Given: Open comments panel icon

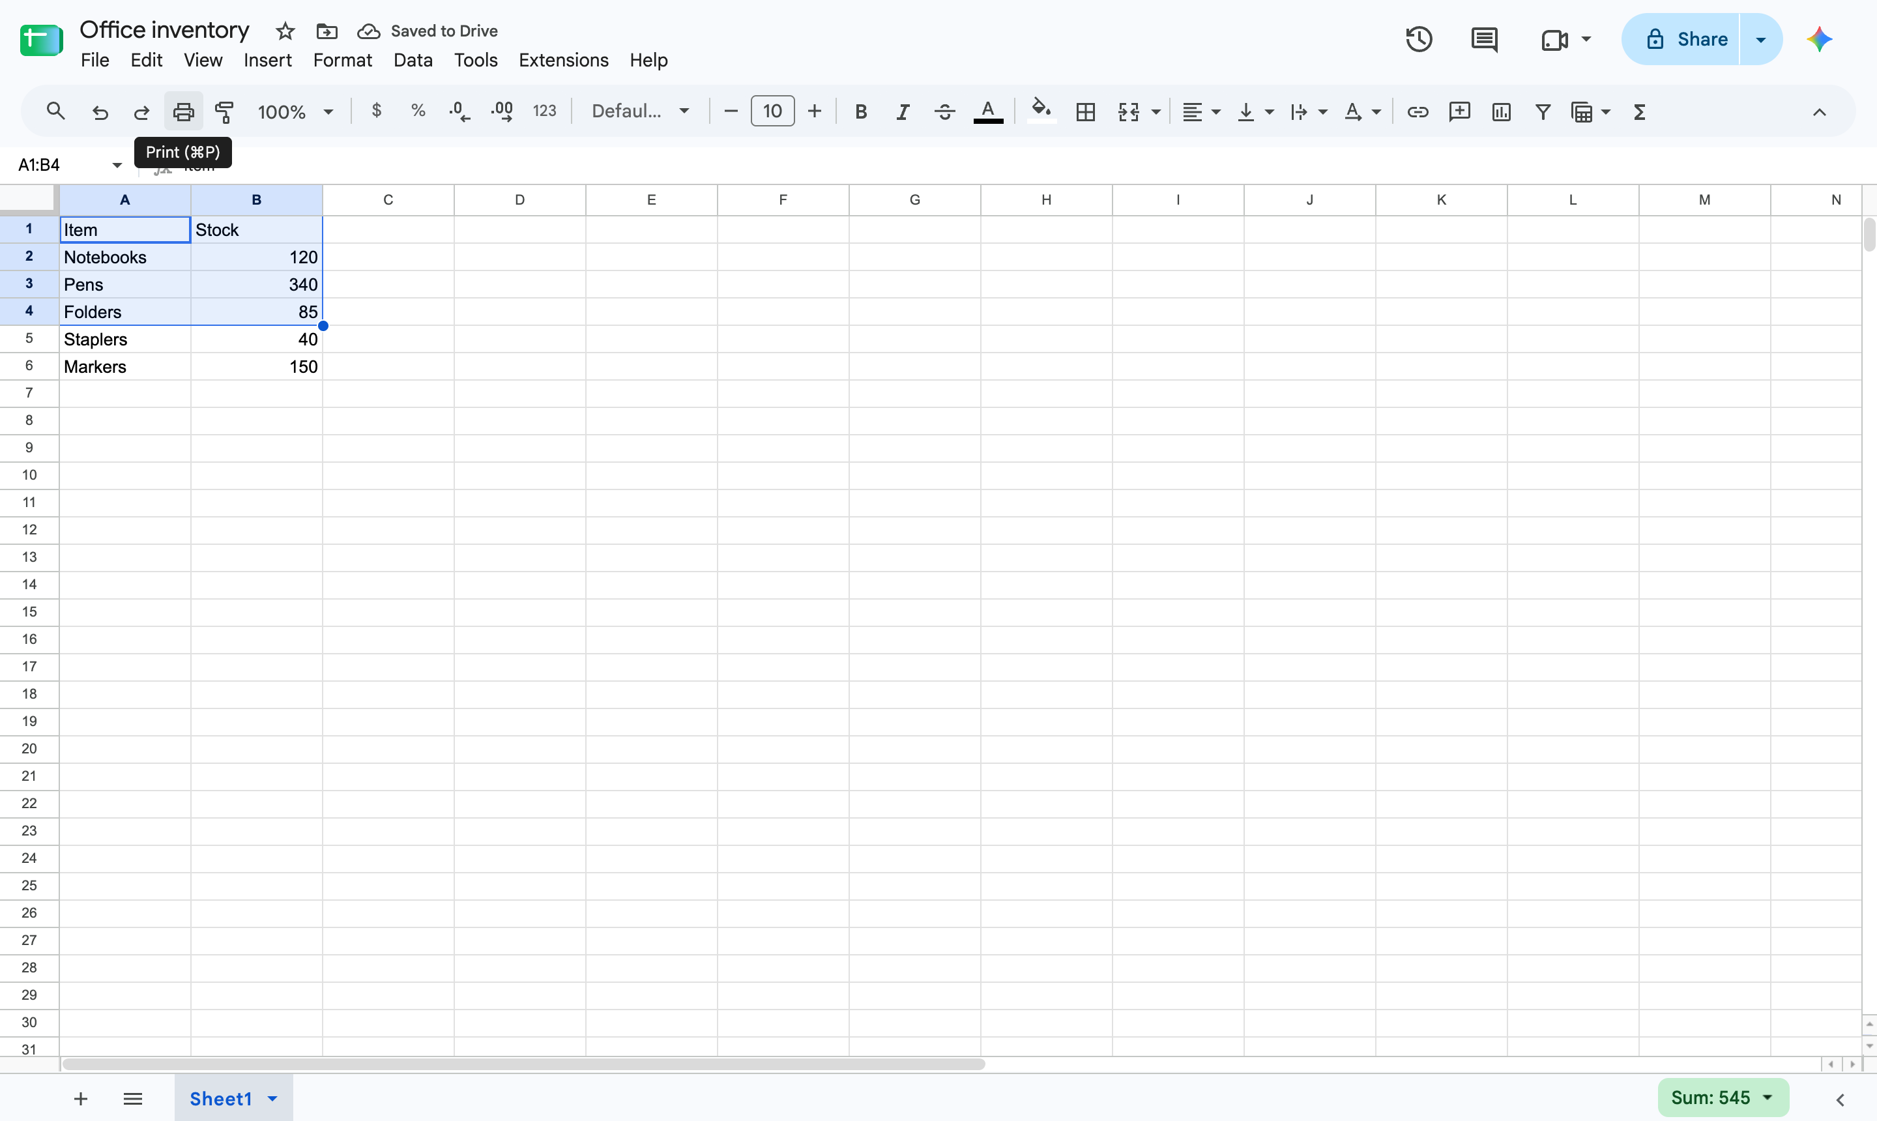Looking at the screenshot, I should coord(1485,39).
